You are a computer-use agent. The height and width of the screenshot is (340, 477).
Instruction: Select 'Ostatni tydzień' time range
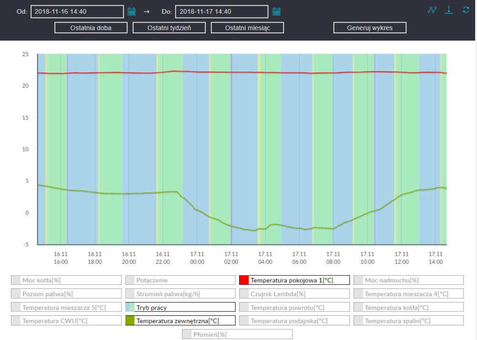169,28
